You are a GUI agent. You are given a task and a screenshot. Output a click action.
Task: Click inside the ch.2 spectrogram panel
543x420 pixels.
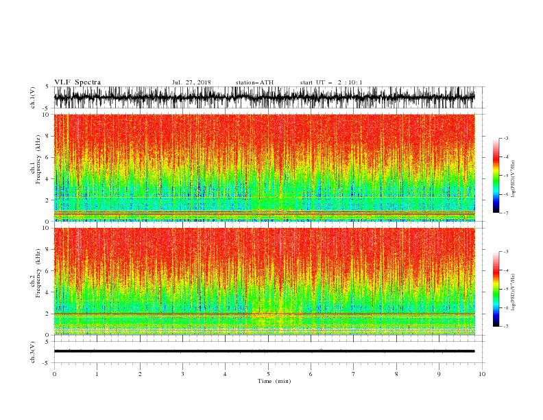click(264, 281)
